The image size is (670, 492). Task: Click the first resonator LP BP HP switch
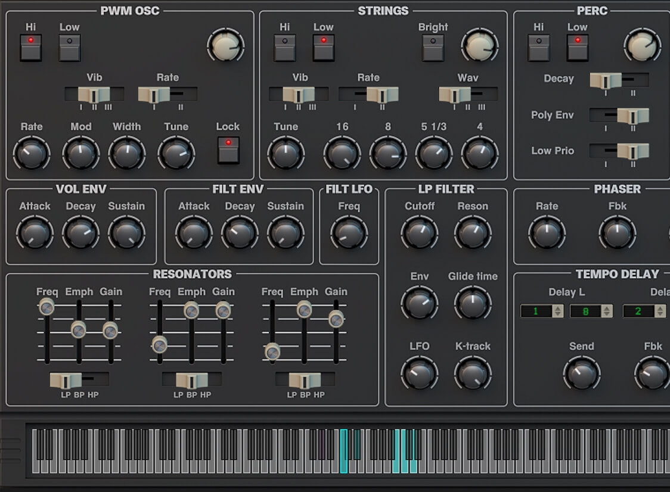point(79,380)
